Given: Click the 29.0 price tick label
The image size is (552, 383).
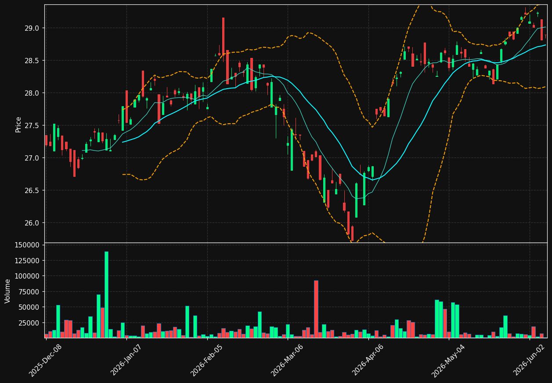Looking at the screenshot, I should click(33, 28).
